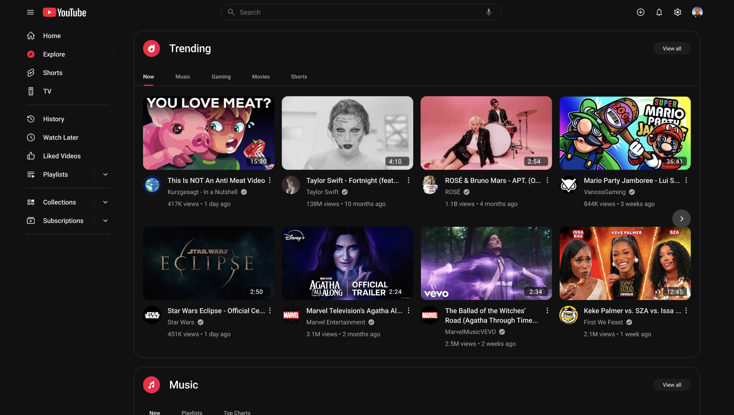The height and width of the screenshot is (415, 734).
Task: Click VanossGaming channel avatar
Action: 568,185
